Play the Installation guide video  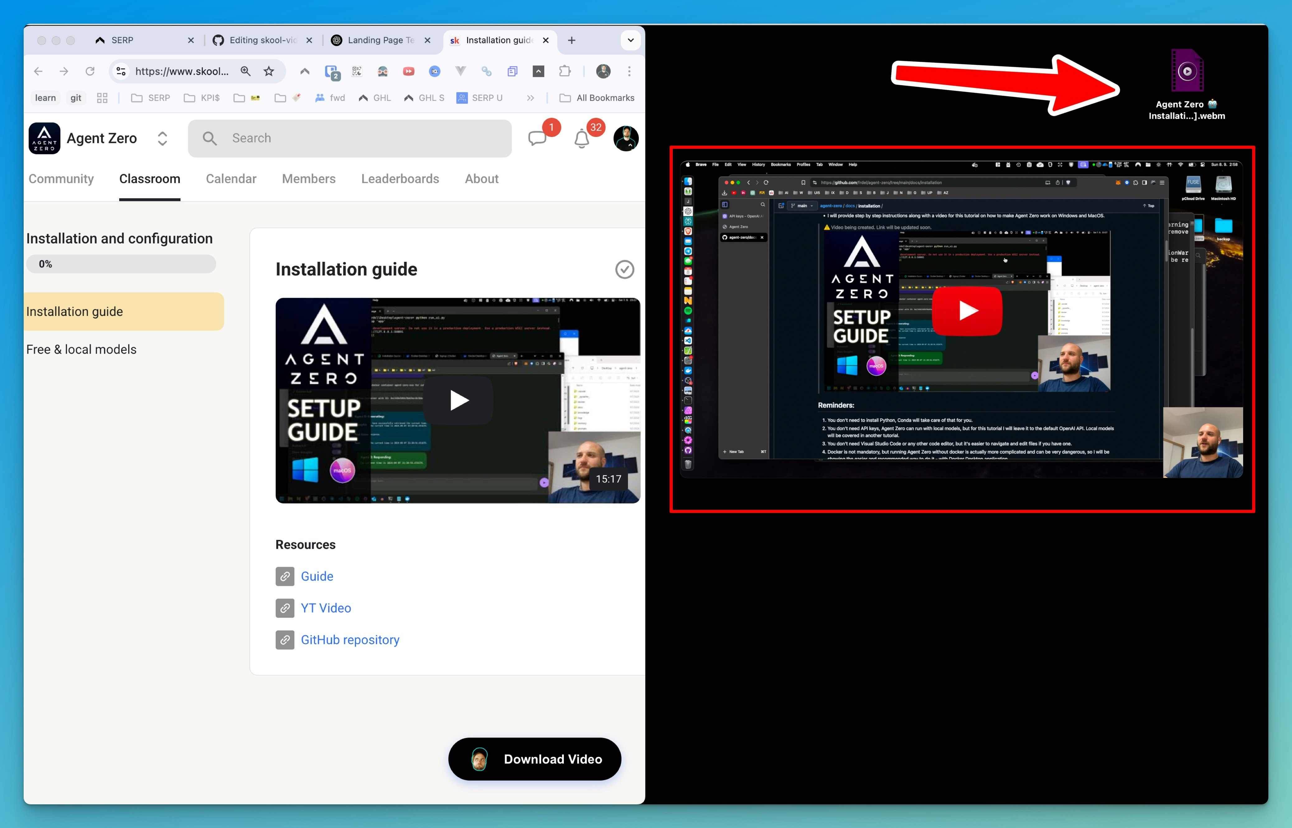tap(458, 401)
